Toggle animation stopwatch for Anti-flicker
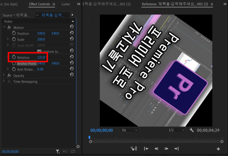This screenshot has height=156, width=228. 14,69
